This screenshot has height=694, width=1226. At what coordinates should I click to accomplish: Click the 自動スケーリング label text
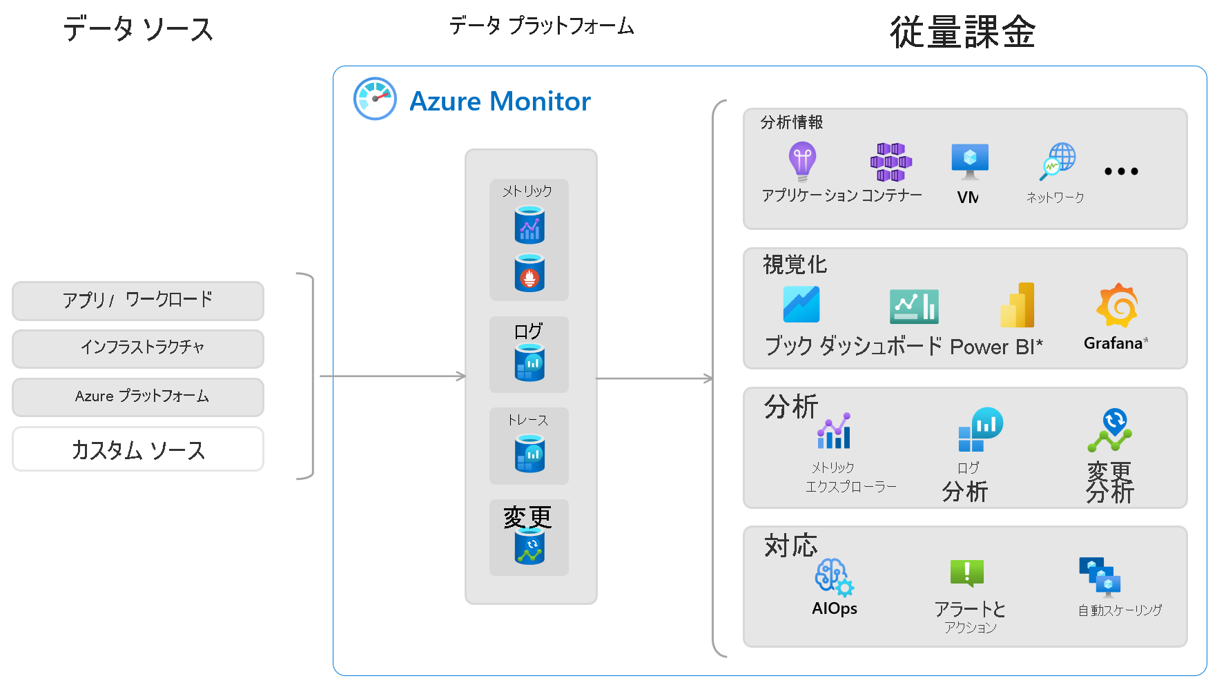click(x=1120, y=610)
